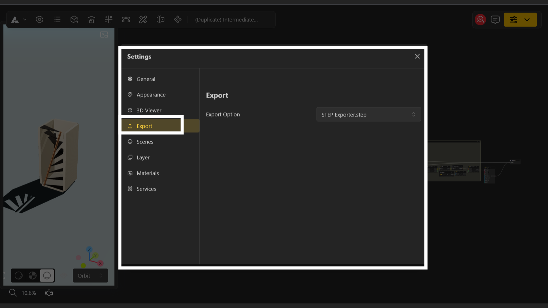The height and width of the screenshot is (308, 548).
Task: Go to the Services settings section
Action: (x=146, y=189)
